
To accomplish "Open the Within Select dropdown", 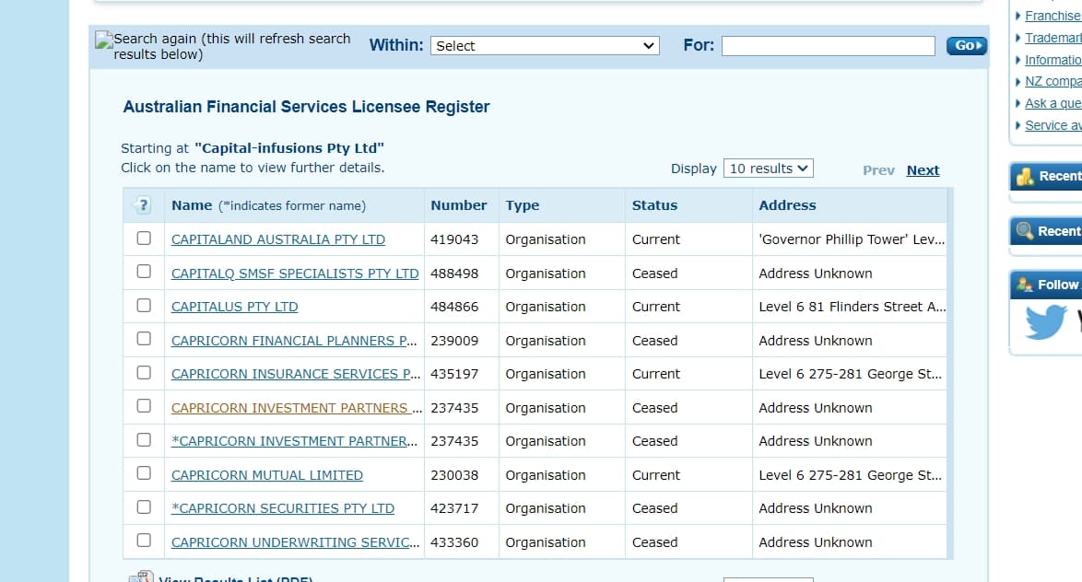I will 545,45.
